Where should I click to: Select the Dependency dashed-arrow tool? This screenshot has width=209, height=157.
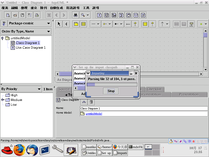click(162, 24)
